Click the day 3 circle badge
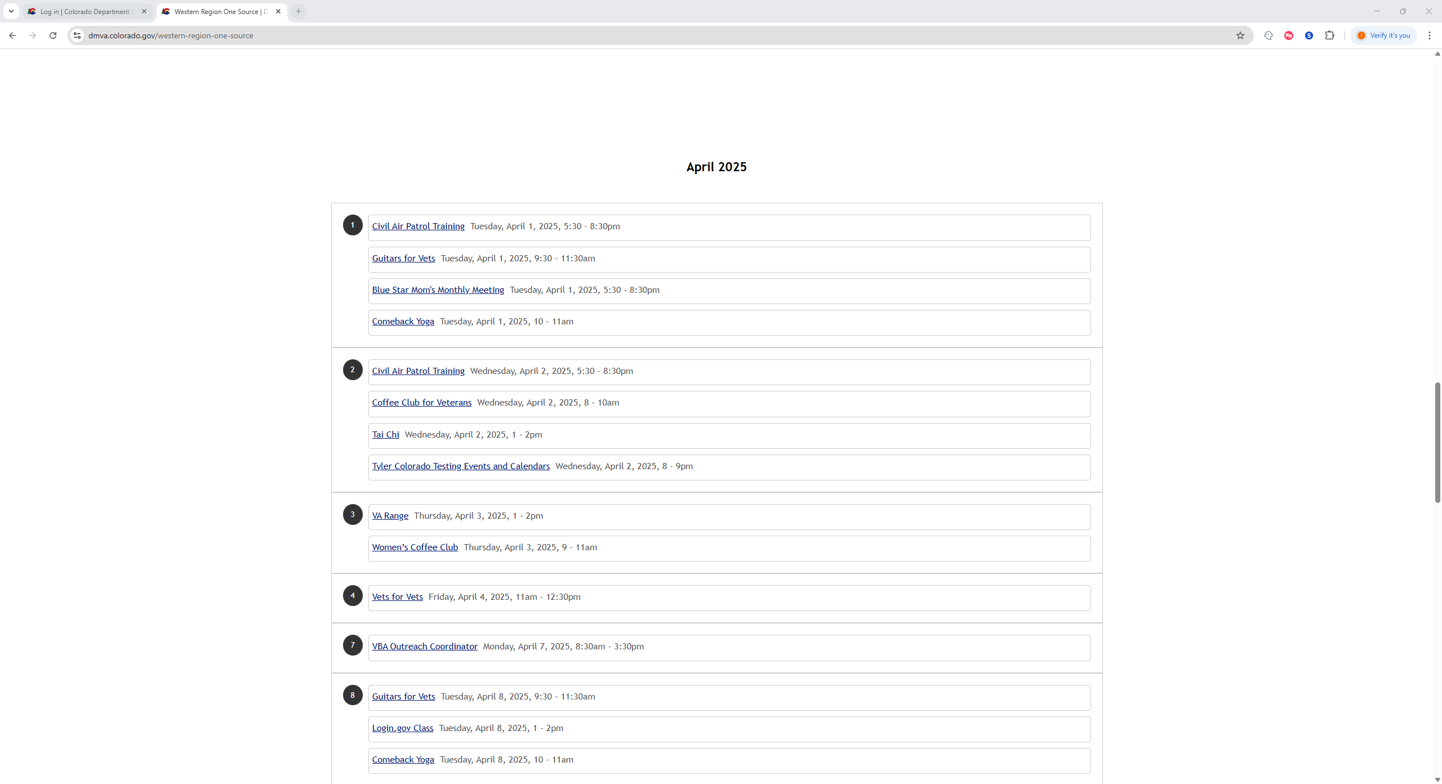Viewport: 1442px width, 784px height. (353, 515)
